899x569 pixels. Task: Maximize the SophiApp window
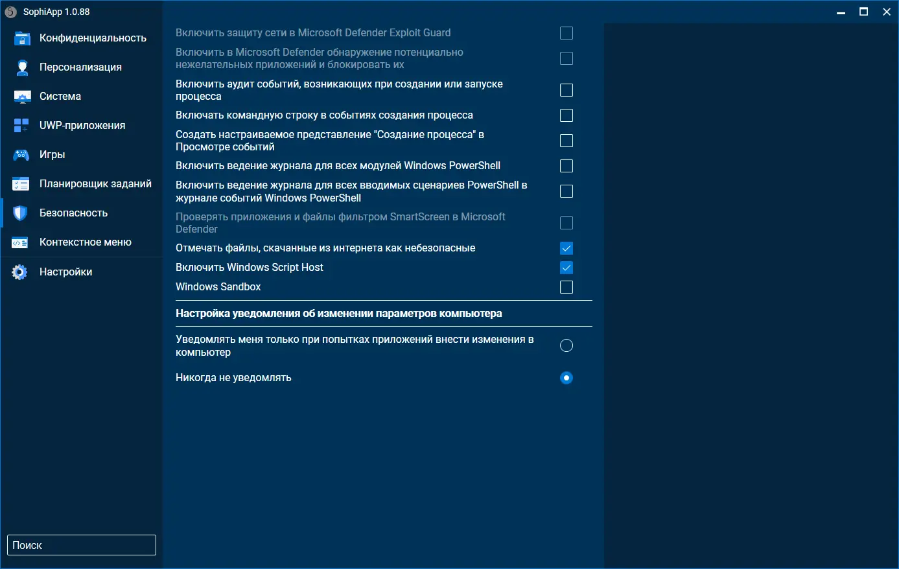863,12
